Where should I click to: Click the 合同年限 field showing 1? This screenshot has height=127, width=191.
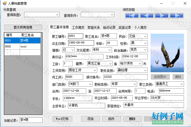pos(140,91)
